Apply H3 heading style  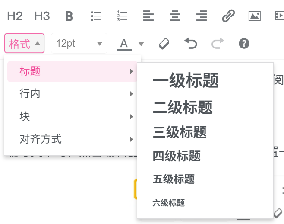[x=42, y=16]
